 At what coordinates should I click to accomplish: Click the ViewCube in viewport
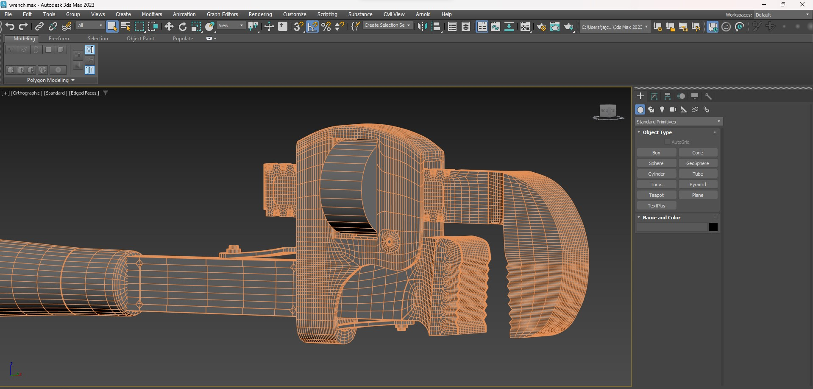click(608, 112)
